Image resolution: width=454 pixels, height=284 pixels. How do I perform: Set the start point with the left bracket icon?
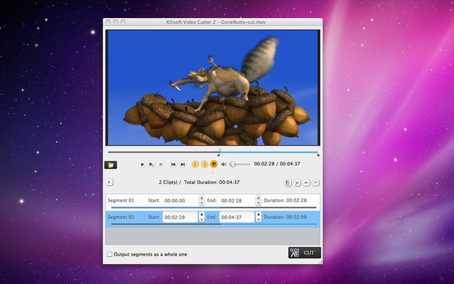click(195, 164)
